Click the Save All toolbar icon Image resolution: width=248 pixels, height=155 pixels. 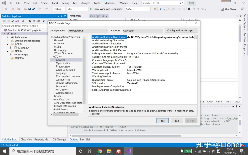click(x=34, y=9)
